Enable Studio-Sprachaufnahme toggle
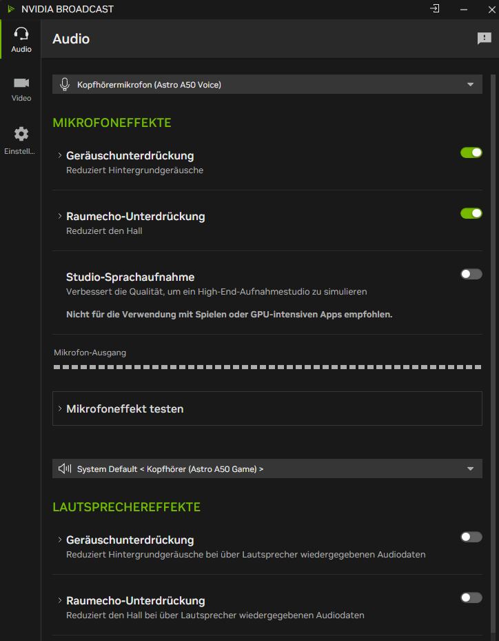The width and height of the screenshot is (499, 641). 471,274
